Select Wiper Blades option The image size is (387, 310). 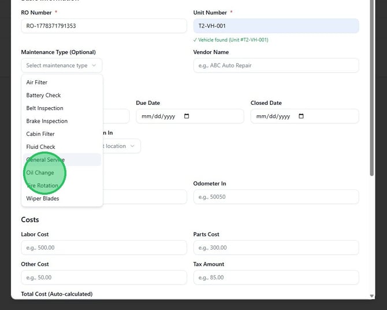point(62,198)
